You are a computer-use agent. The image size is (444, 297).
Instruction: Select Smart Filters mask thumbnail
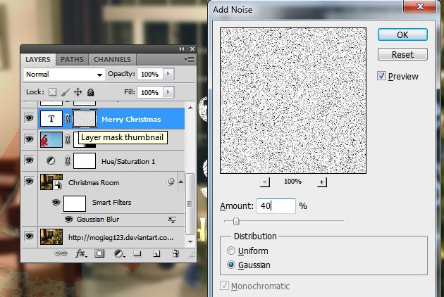75,203
